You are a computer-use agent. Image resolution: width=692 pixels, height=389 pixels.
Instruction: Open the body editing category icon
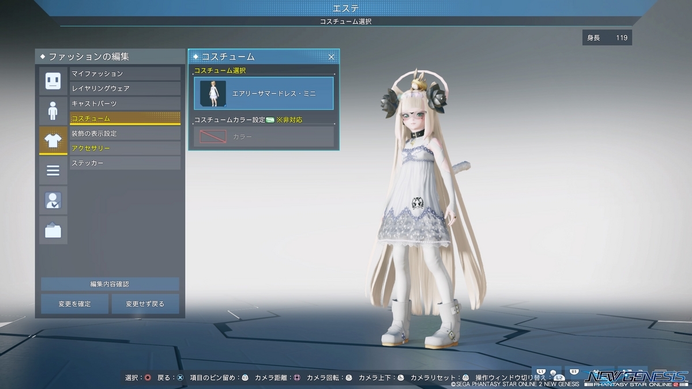(x=53, y=111)
